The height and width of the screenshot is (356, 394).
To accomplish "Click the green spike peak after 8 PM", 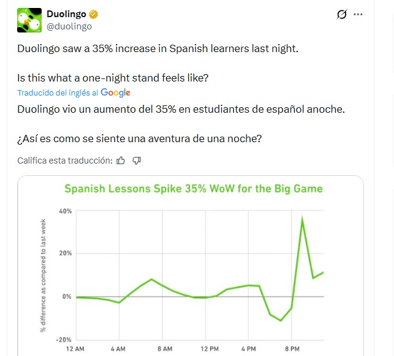I will coord(302,221).
